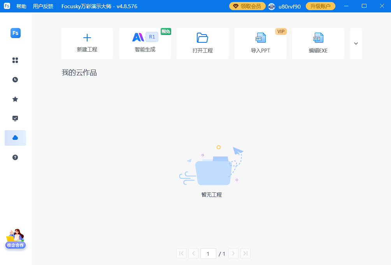Screen dimensions: 391x265
Task: Go to the previous page
Action: click(193, 254)
